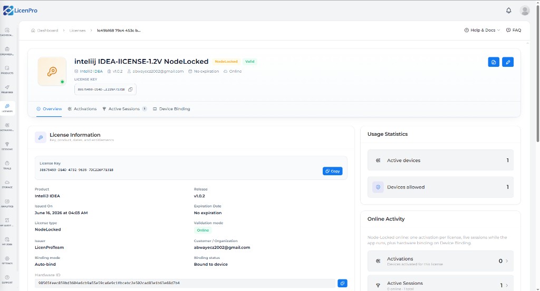The height and width of the screenshot is (291, 540).
Task: Click the Valid status badge
Action: (x=249, y=62)
